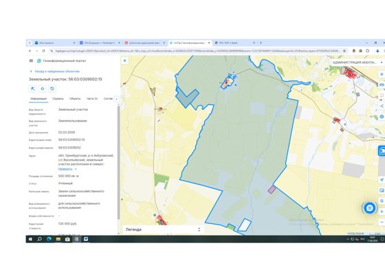Open the browser profile avatar icon
The image size is (385, 272).
[x=377, y=51]
